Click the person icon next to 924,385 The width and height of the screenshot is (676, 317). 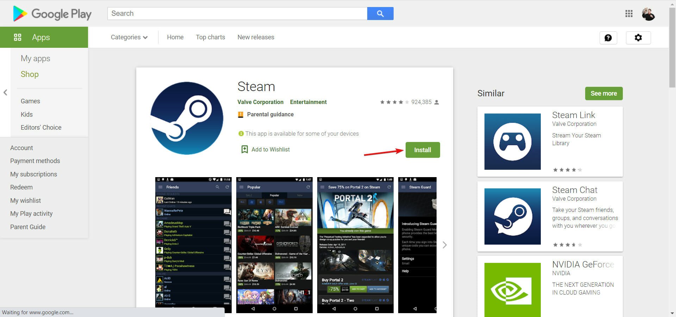click(437, 102)
